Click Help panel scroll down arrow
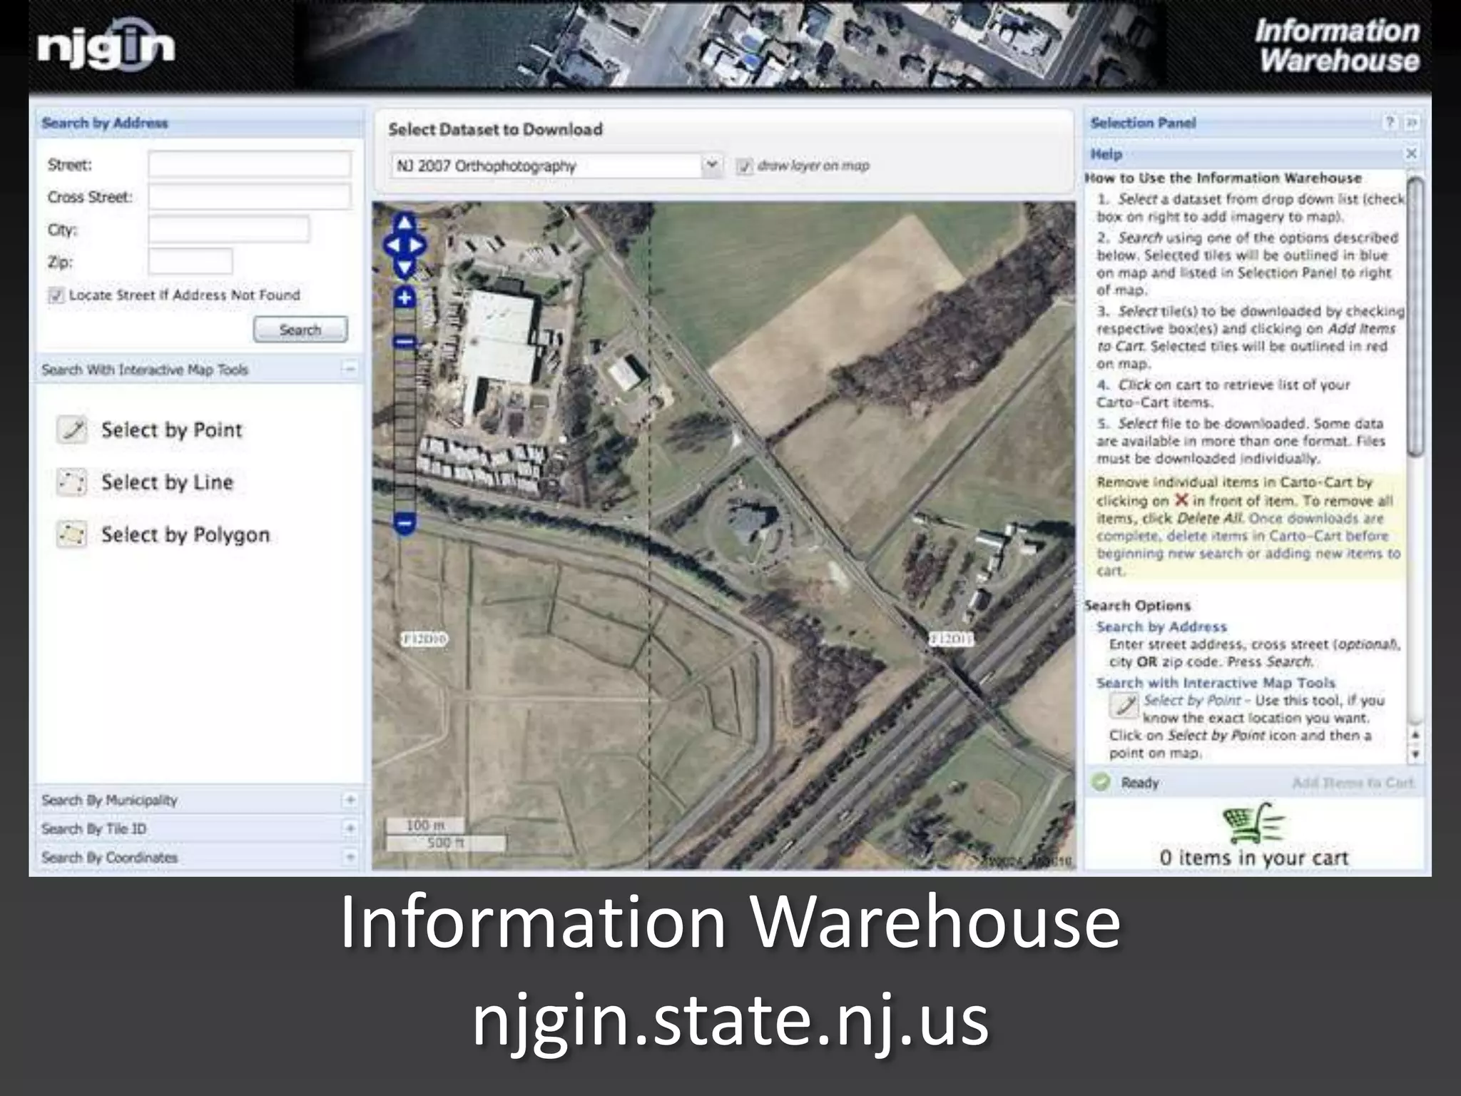The image size is (1461, 1096). pos(1416,754)
